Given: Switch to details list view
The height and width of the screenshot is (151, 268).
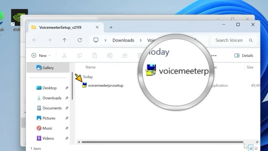Looking at the screenshot, I should [x=251, y=148].
